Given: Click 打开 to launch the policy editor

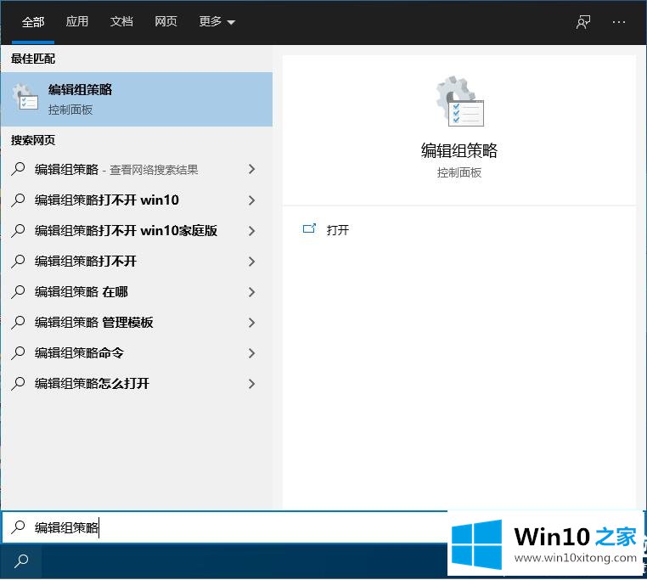Looking at the screenshot, I should (x=338, y=230).
